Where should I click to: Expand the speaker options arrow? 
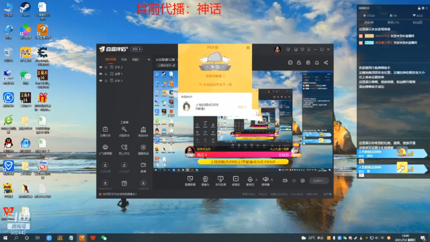tap(271, 180)
